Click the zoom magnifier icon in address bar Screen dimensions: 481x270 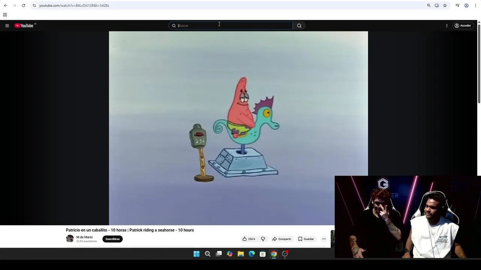pyautogui.click(x=429, y=6)
